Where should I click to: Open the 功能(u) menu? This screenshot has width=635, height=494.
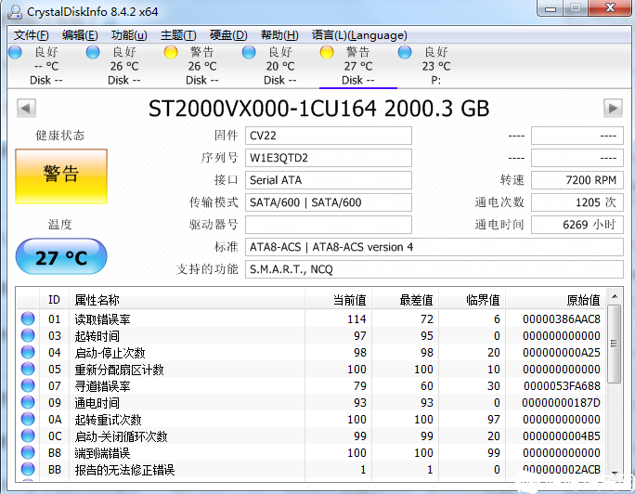pos(129,35)
